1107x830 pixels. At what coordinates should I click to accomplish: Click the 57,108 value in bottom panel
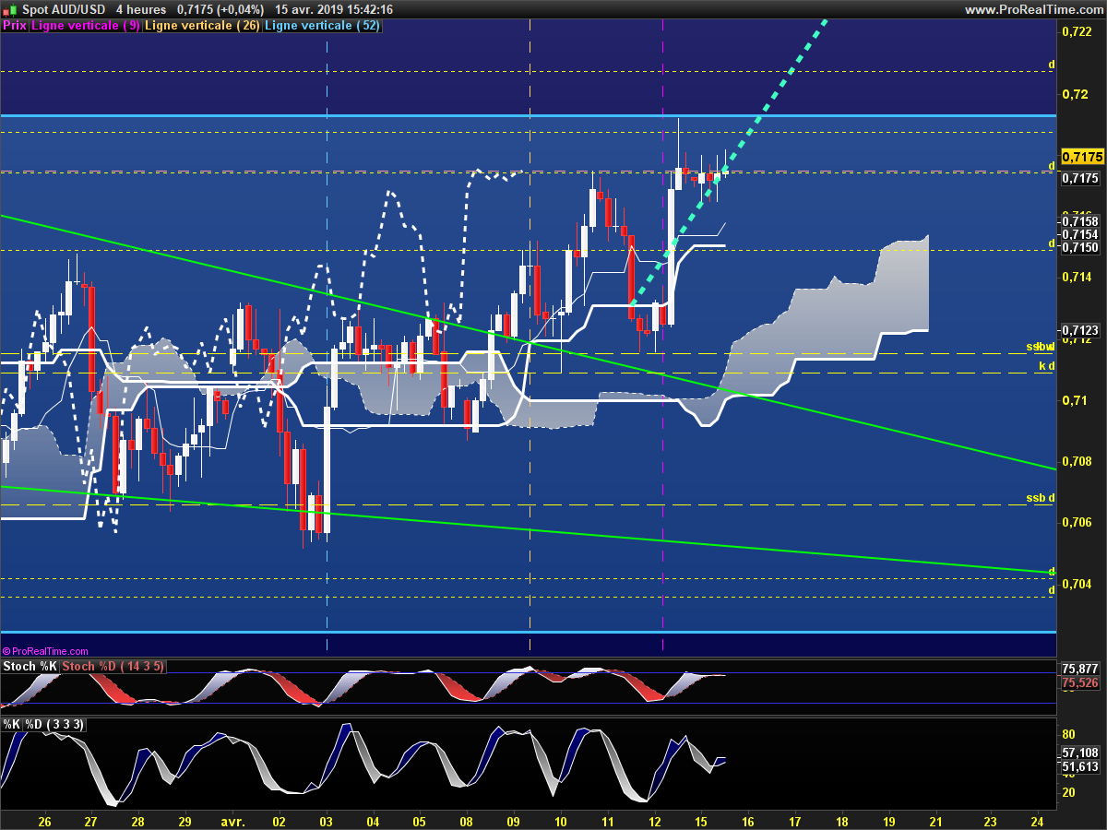(1080, 753)
